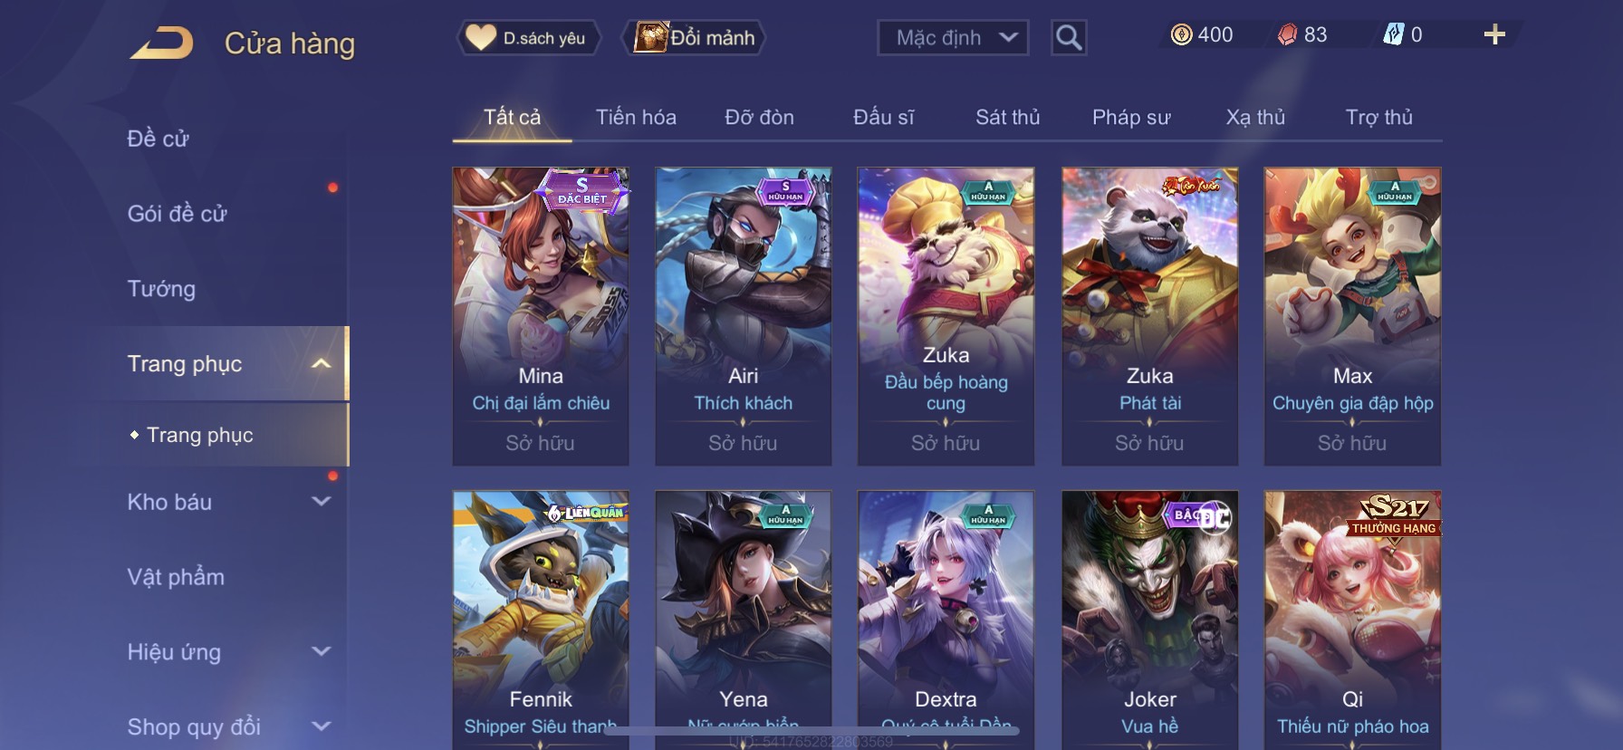Tap the red ruby currency icon
The width and height of the screenshot is (1623, 750).
point(1287,34)
